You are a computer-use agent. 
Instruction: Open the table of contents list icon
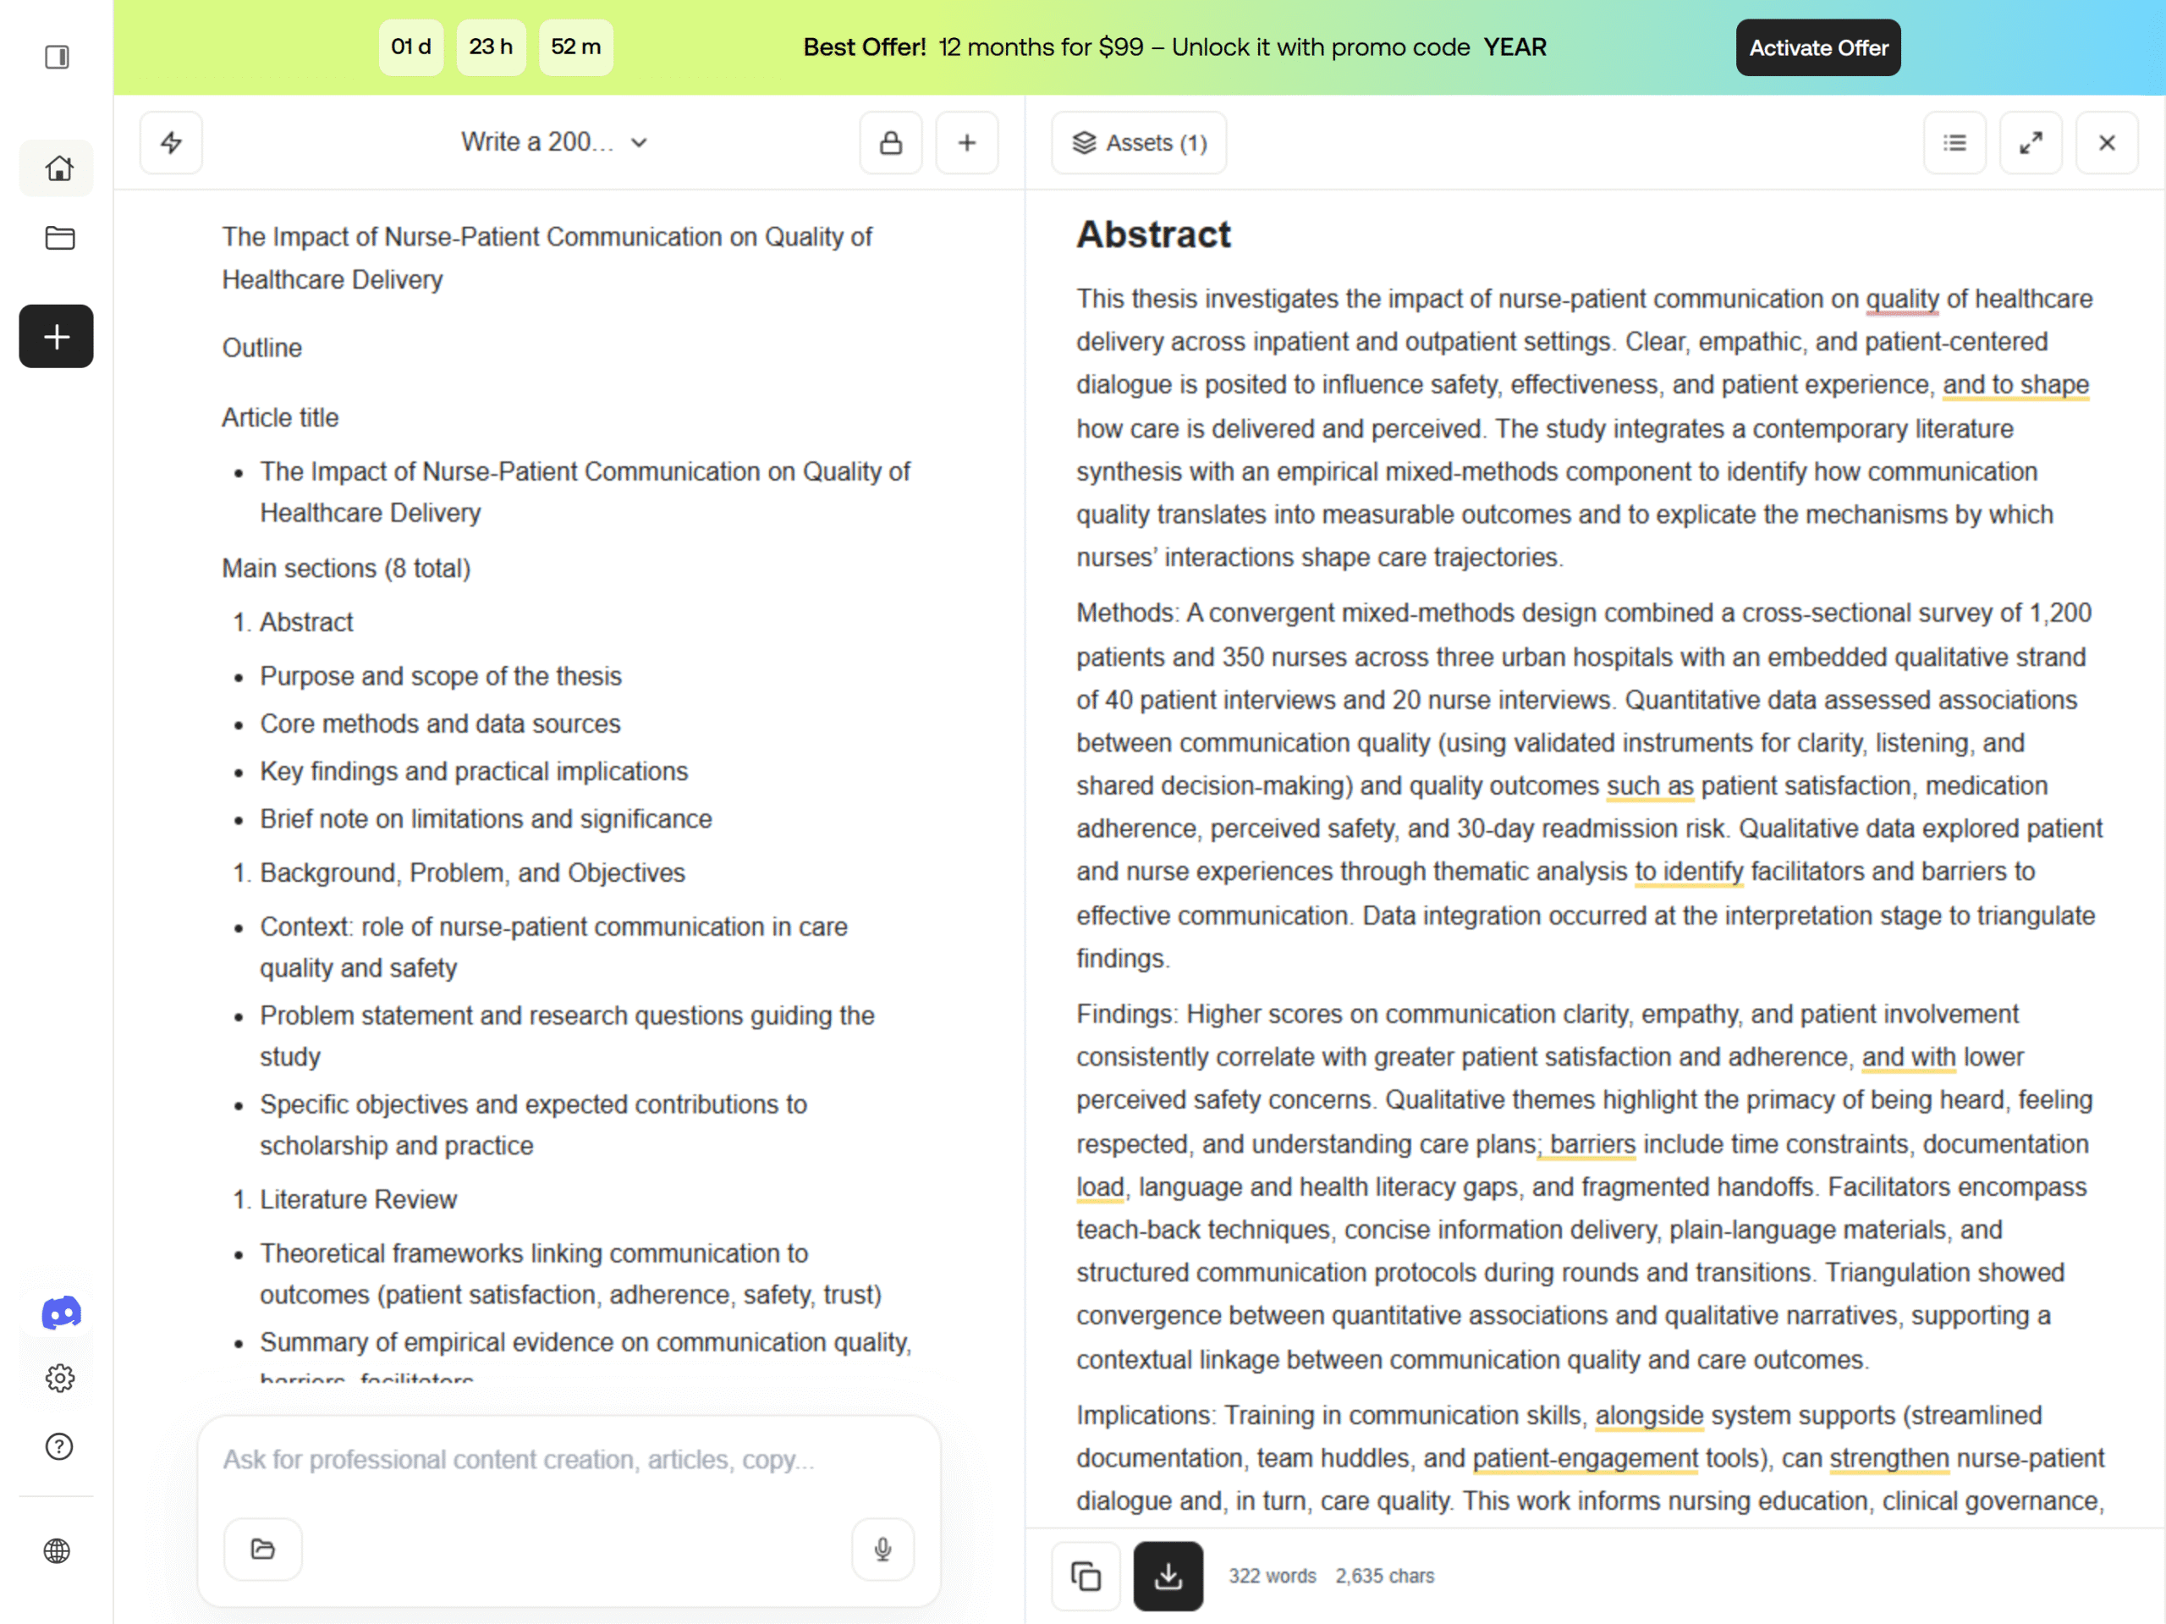[1954, 143]
